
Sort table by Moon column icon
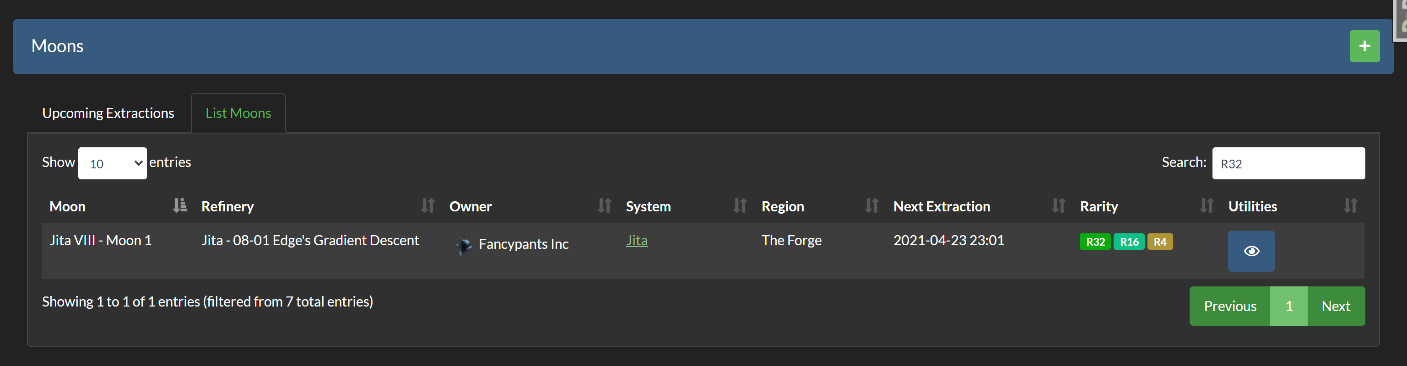tap(180, 205)
